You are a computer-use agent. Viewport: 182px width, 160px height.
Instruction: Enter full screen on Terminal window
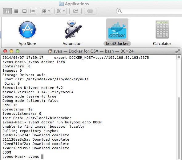tap(178, 51)
